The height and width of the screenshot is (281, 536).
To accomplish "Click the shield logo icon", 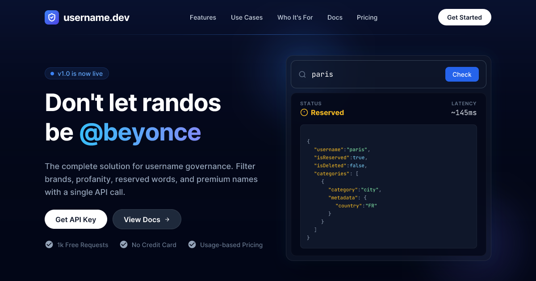I will pos(52,17).
